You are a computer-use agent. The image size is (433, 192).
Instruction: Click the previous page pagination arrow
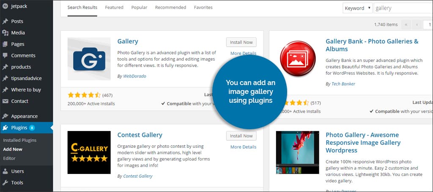click(x=417, y=25)
